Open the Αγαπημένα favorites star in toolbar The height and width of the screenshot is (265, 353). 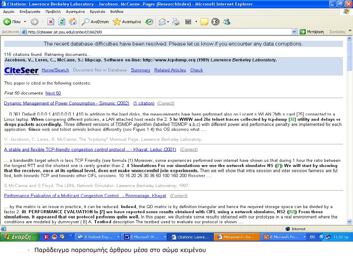click(x=127, y=22)
